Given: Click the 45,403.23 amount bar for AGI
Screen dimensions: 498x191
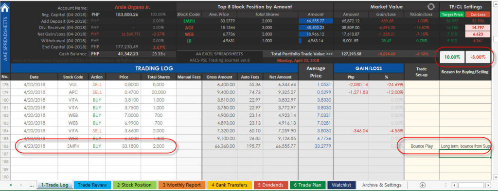Looking at the screenshot, I should (x=315, y=28).
